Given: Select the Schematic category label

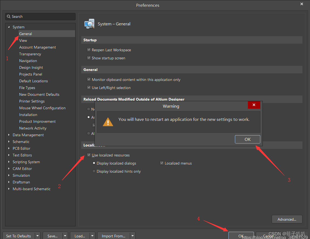Looking at the screenshot, I should click(21, 142).
